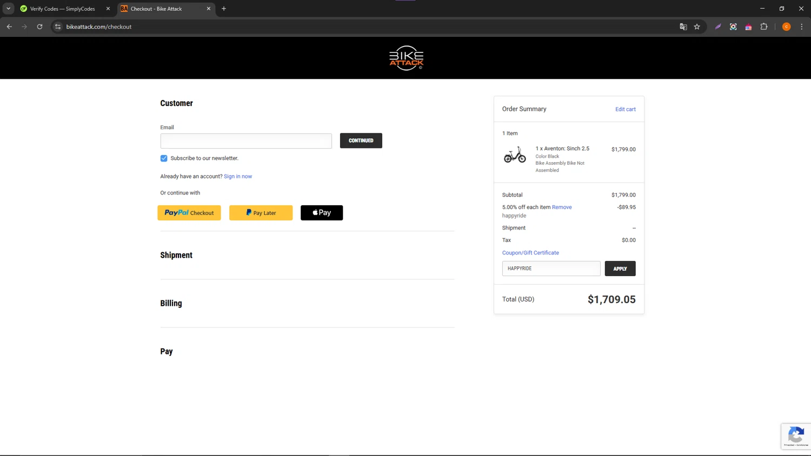Click the address bar URL
The height and width of the screenshot is (456, 811).
pyautogui.click(x=99, y=26)
